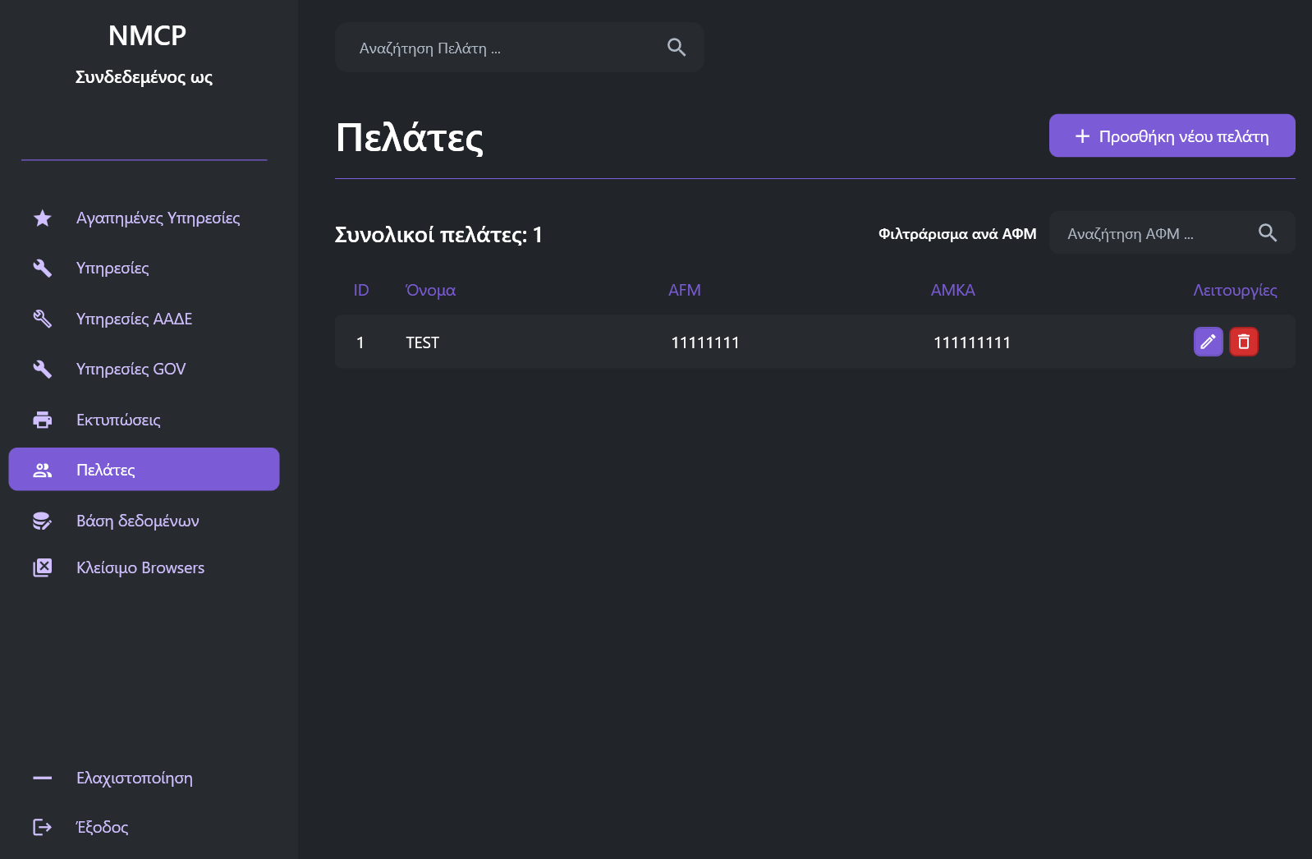The height and width of the screenshot is (859, 1312).
Task: Click the database icon for Βάση δεδομένων
Action: 43,521
